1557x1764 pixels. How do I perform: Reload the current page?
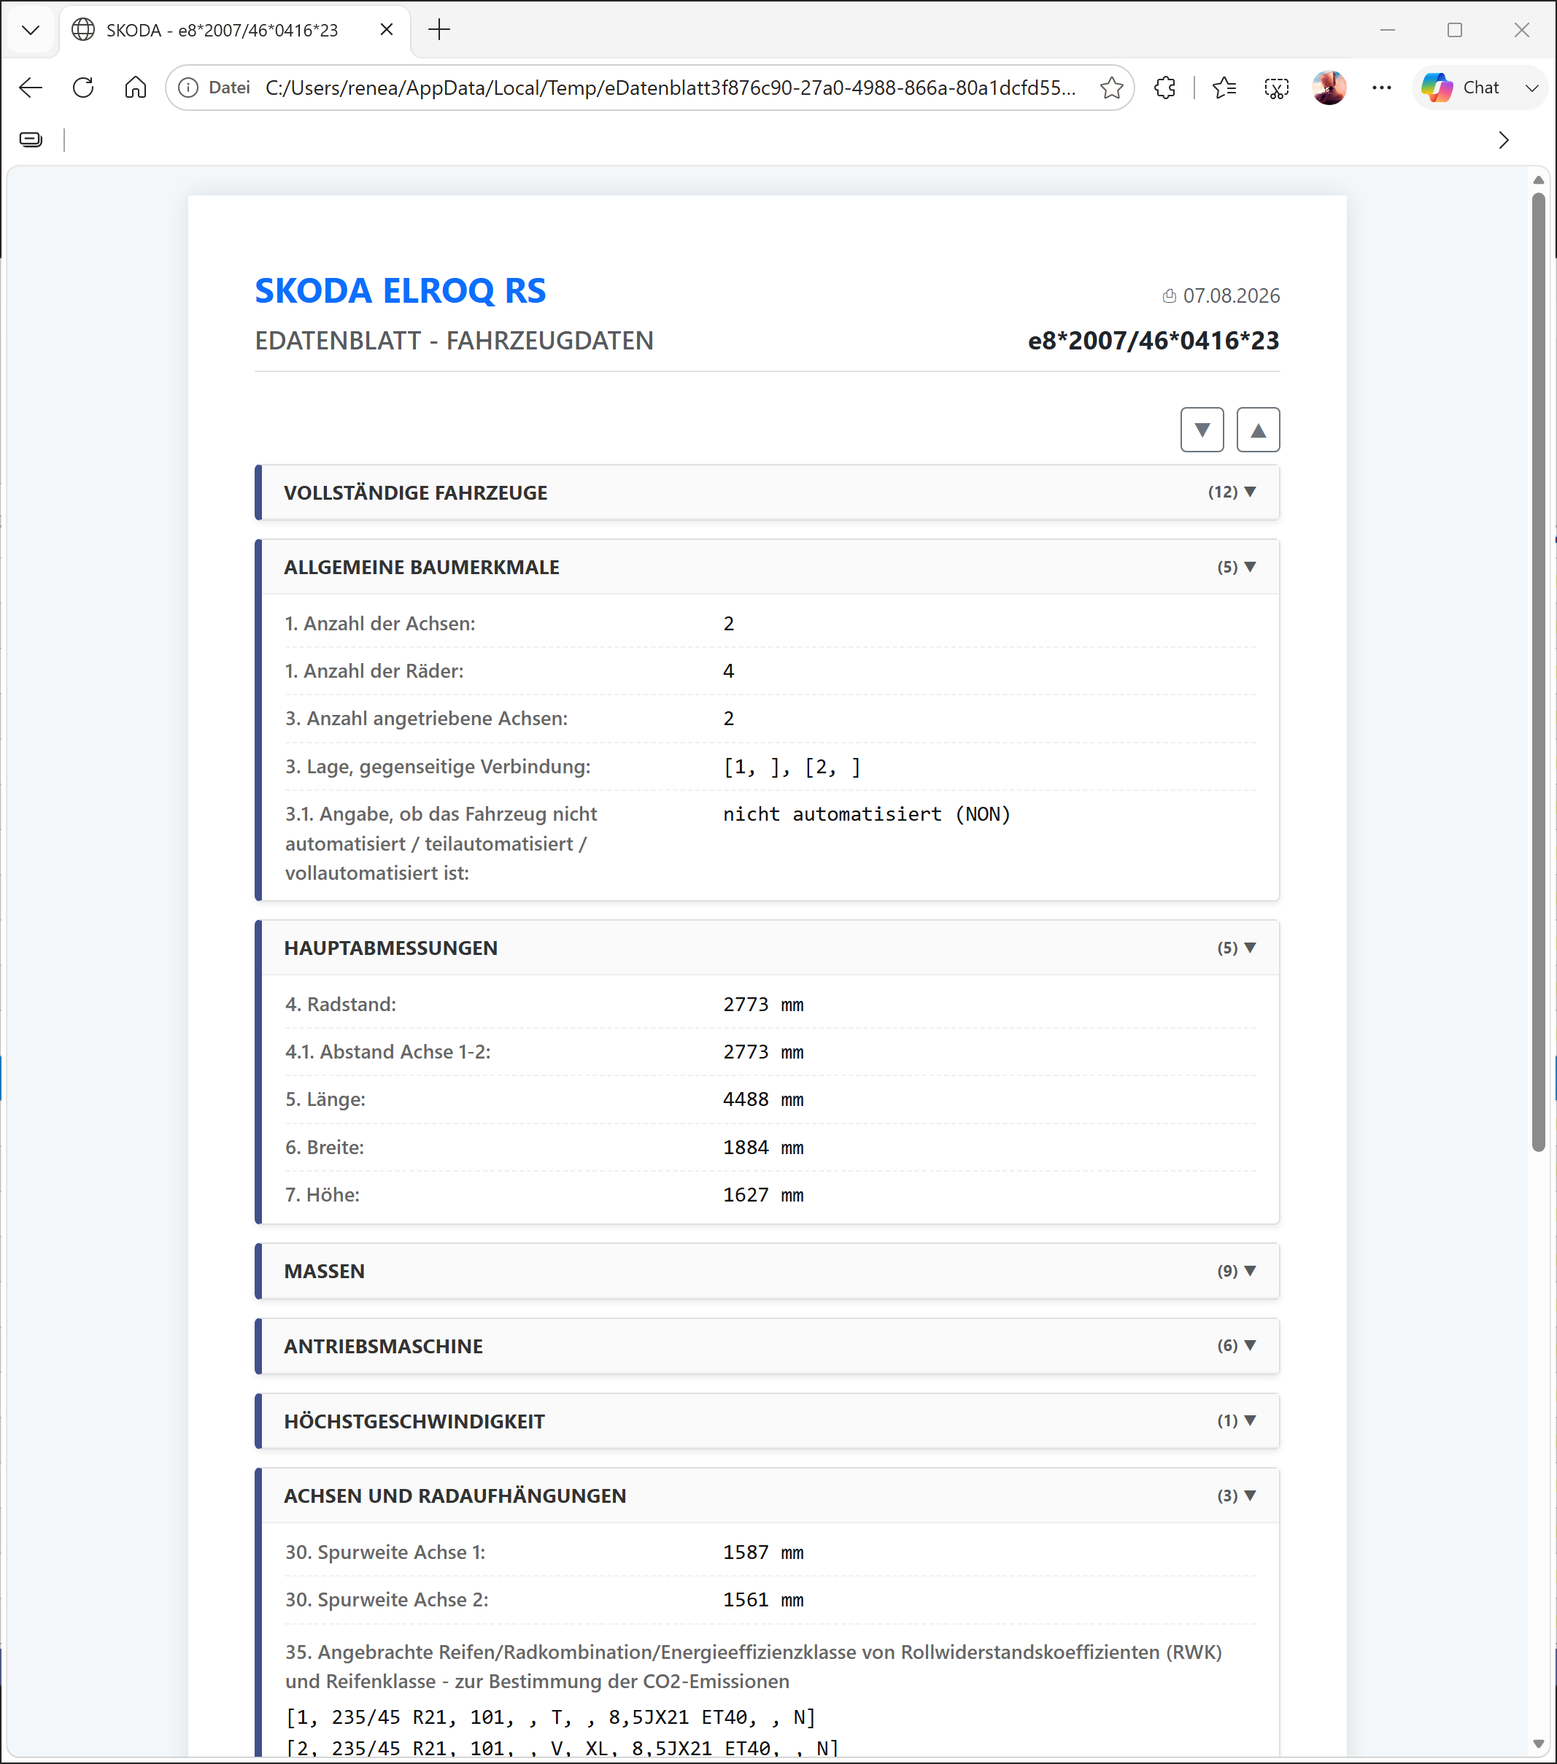click(84, 88)
